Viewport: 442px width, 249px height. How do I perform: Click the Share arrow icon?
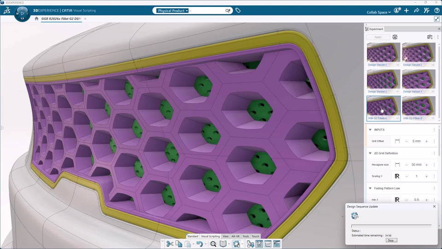coord(416,11)
